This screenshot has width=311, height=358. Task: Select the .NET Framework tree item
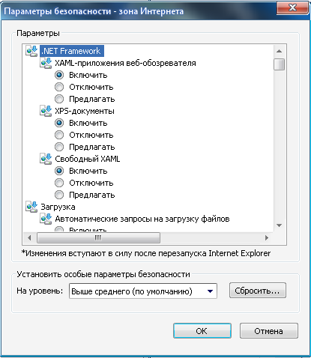[x=72, y=51]
